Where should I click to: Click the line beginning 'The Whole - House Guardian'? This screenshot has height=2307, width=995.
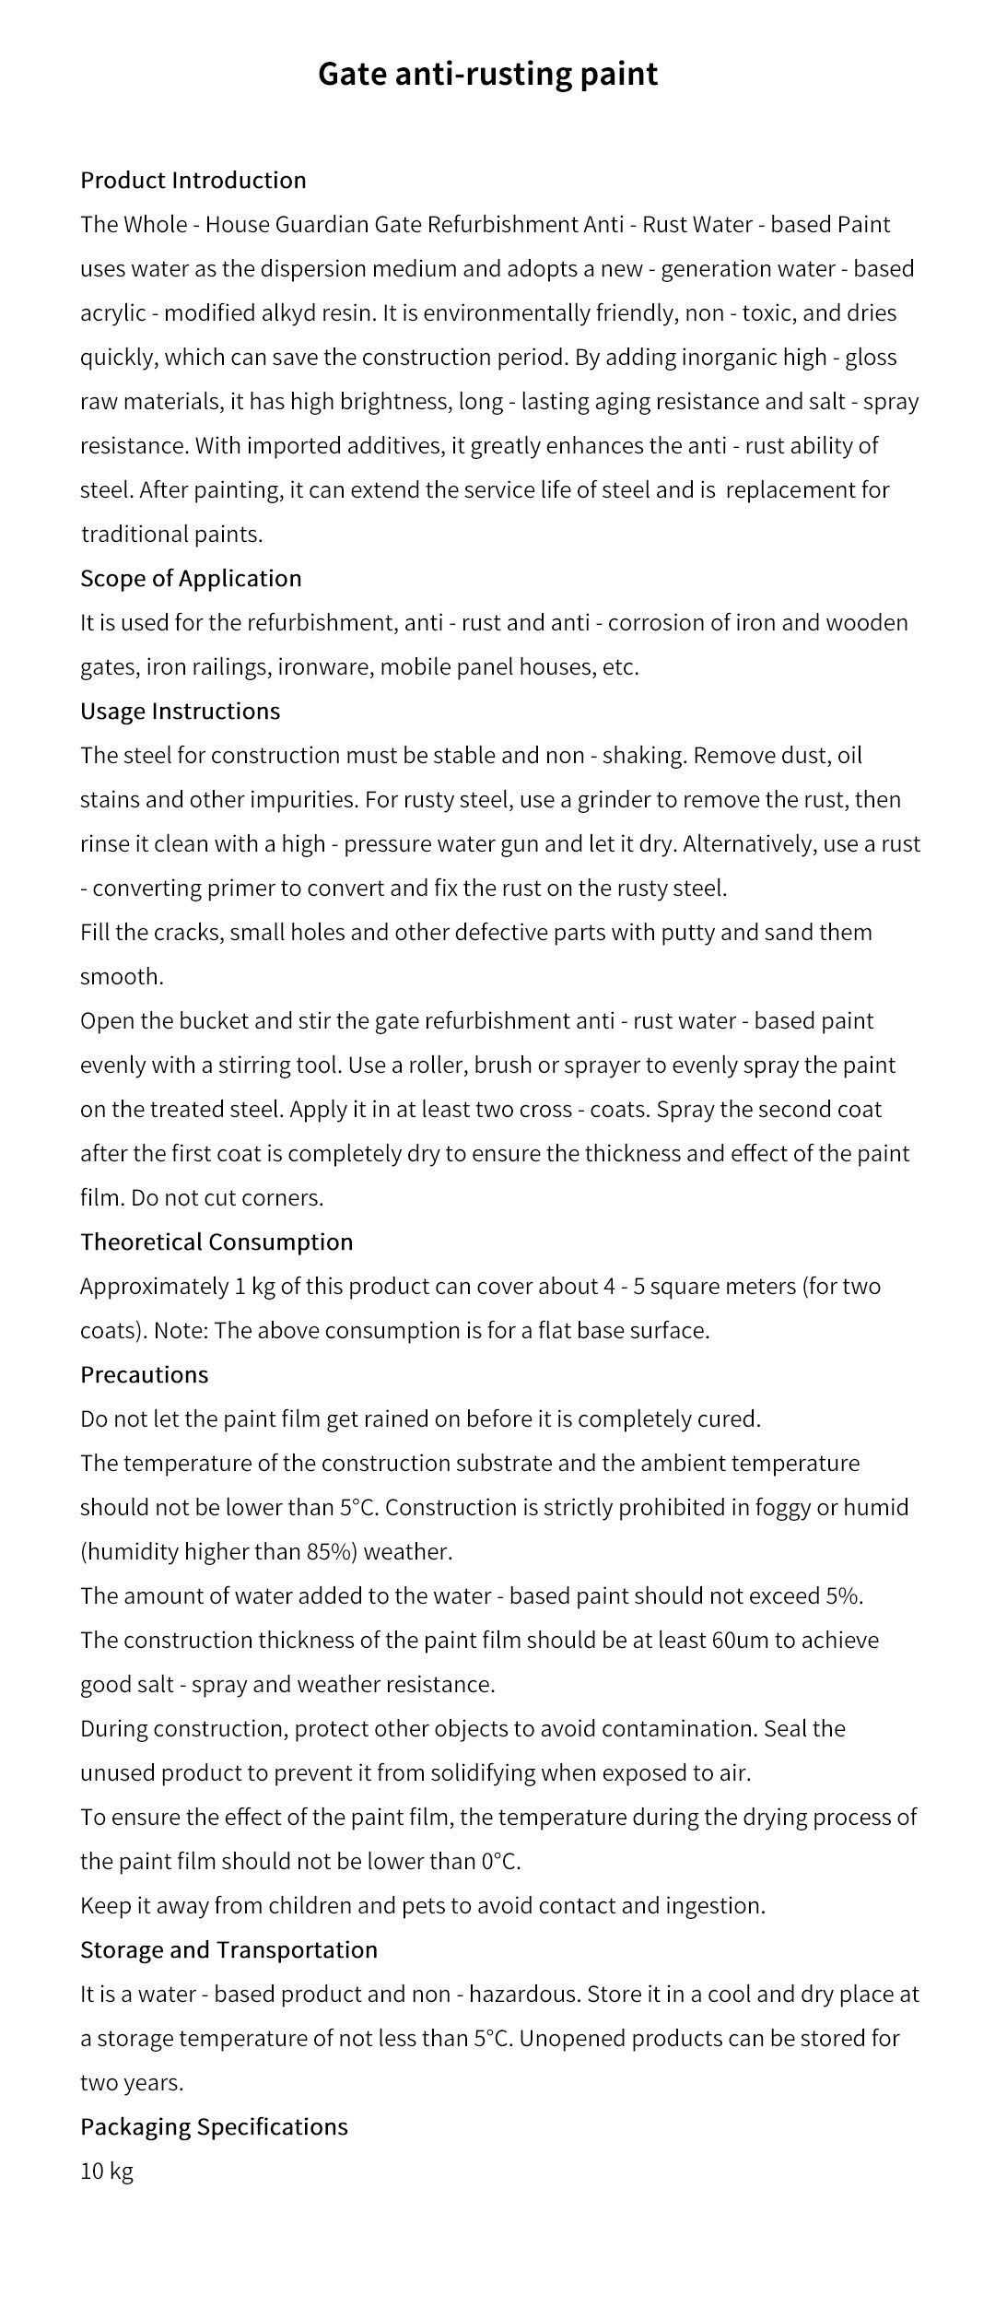486,224
